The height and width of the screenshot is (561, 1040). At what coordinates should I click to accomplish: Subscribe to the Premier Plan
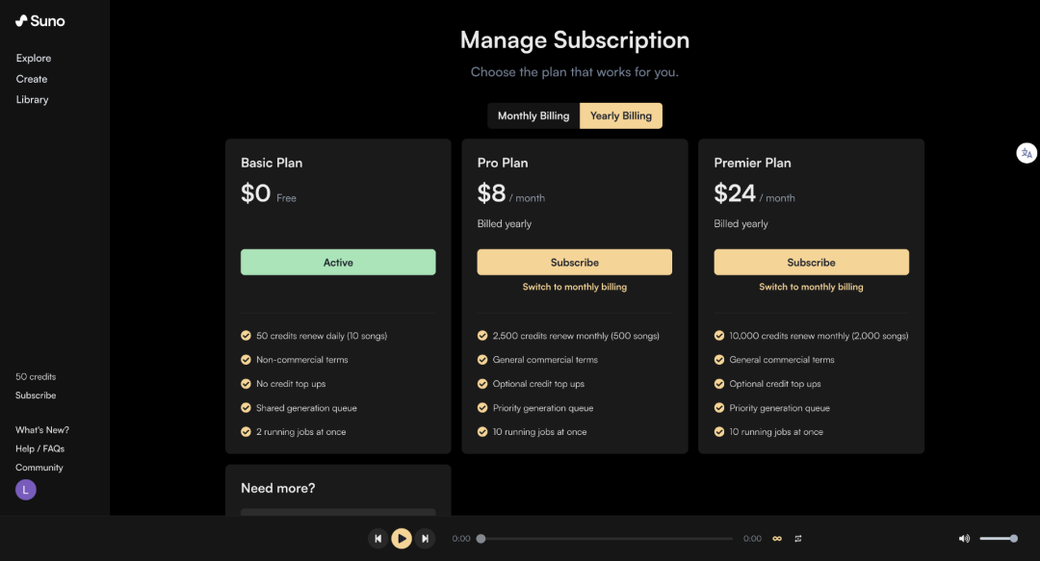(811, 262)
